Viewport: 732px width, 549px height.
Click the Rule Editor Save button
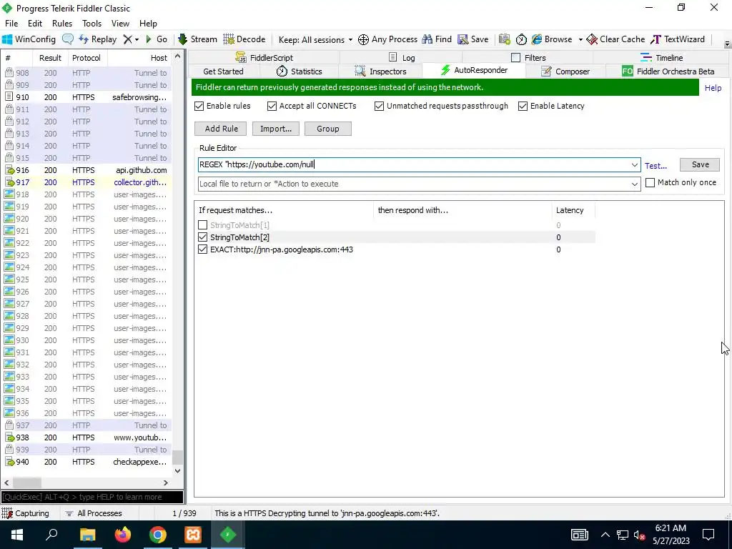coord(700,165)
